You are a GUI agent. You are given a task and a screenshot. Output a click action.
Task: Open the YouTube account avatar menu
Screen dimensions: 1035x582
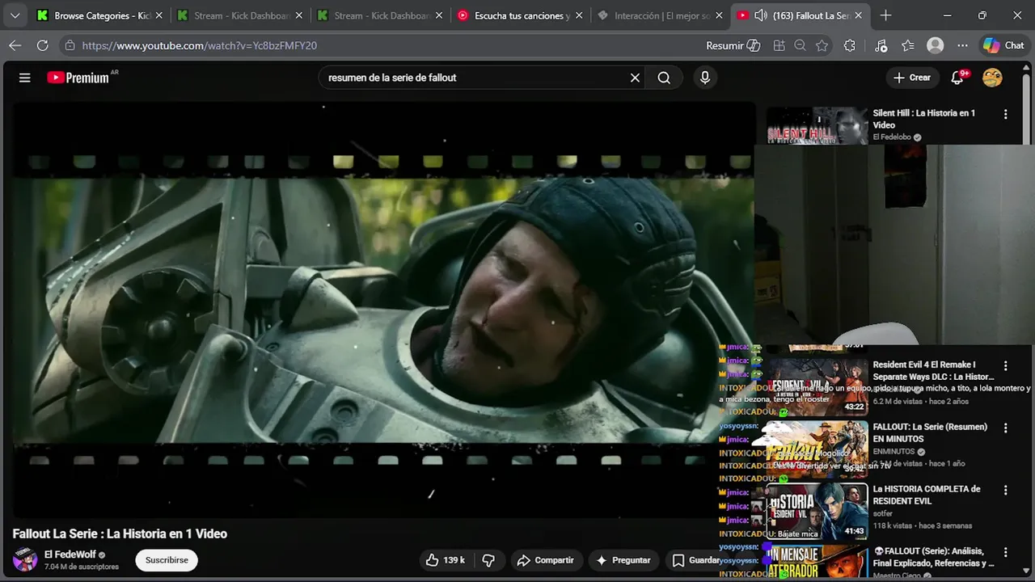point(992,78)
